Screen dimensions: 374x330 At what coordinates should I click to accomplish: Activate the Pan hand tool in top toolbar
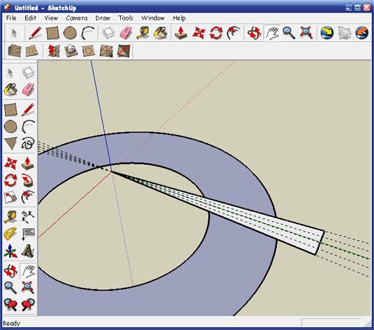[272, 33]
